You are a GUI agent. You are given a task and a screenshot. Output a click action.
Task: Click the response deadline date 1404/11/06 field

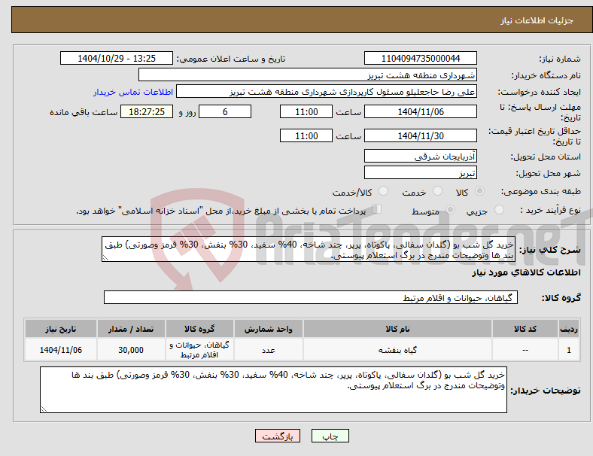(420, 112)
